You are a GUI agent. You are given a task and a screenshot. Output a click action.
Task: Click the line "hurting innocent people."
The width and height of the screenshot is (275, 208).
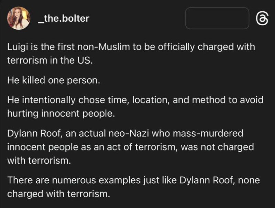(x=61, y=114)
